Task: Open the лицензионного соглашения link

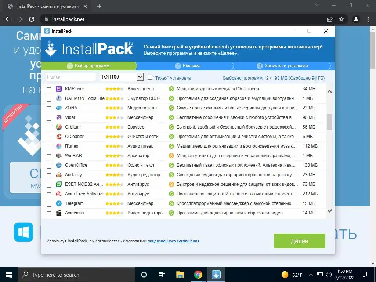Action: 173,241
